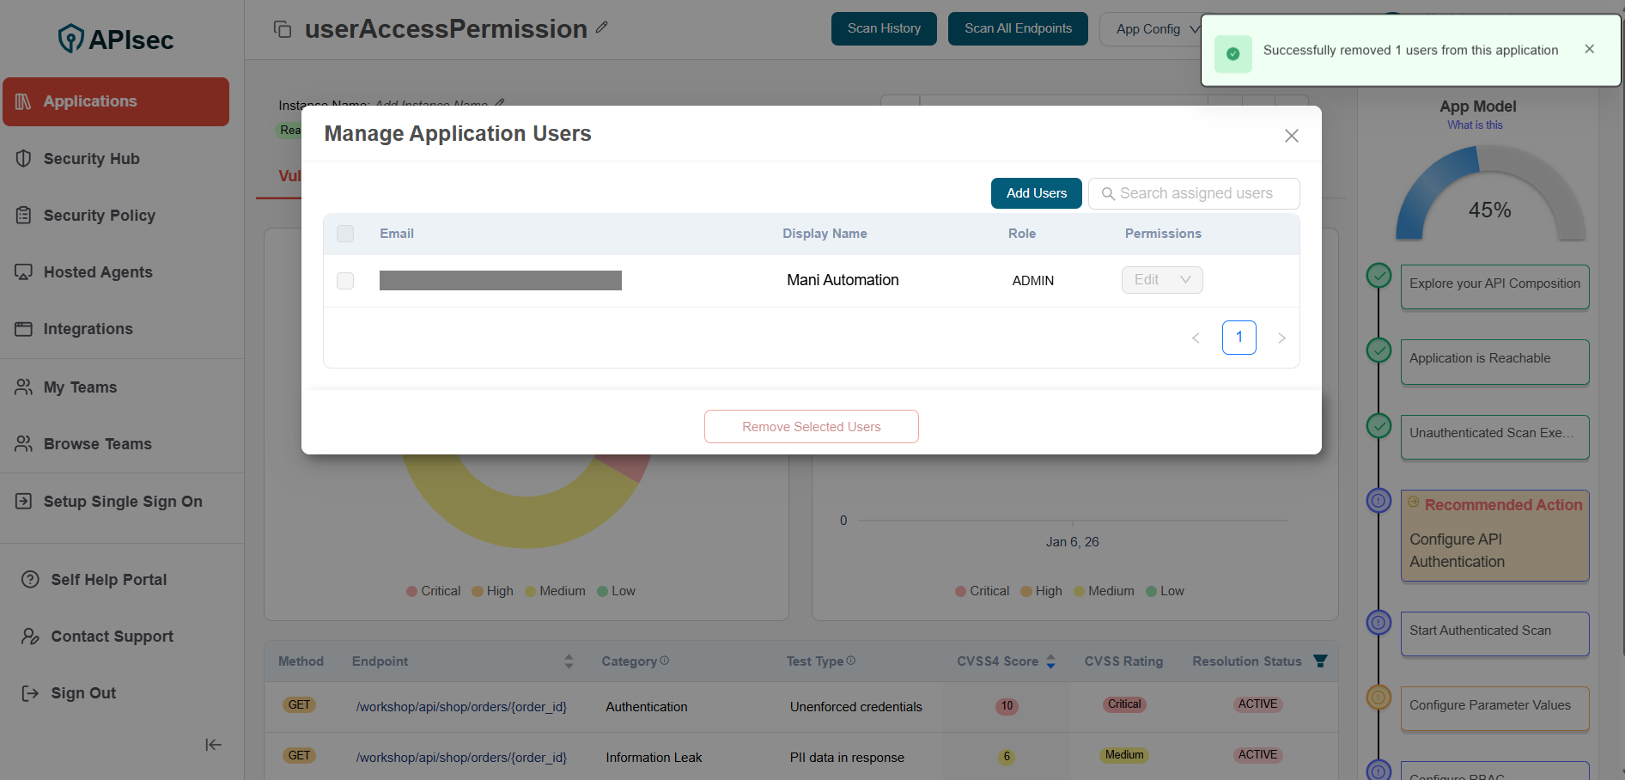1625x780 pixels.
Task: Toggle the select-all users checkbox in header
Action: [x=345, y=234]
